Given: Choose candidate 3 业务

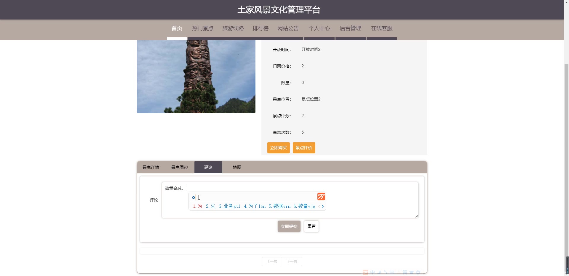Looking at the screenshot, I should [x=229, y=206].
